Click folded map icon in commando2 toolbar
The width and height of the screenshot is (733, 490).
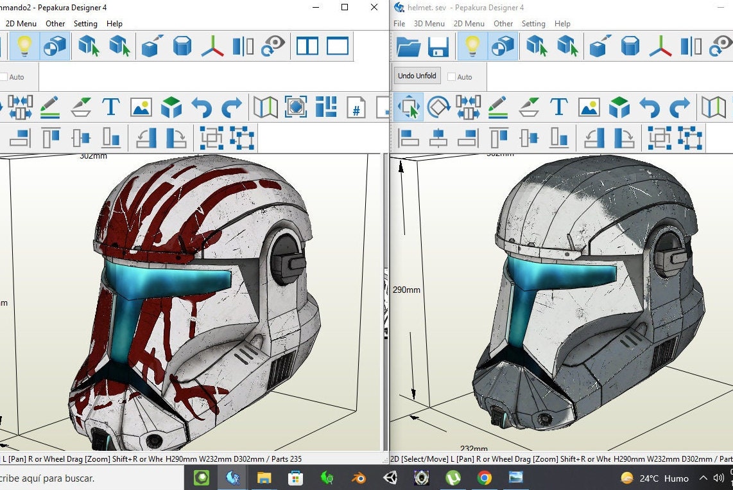[x=266, y=107]
